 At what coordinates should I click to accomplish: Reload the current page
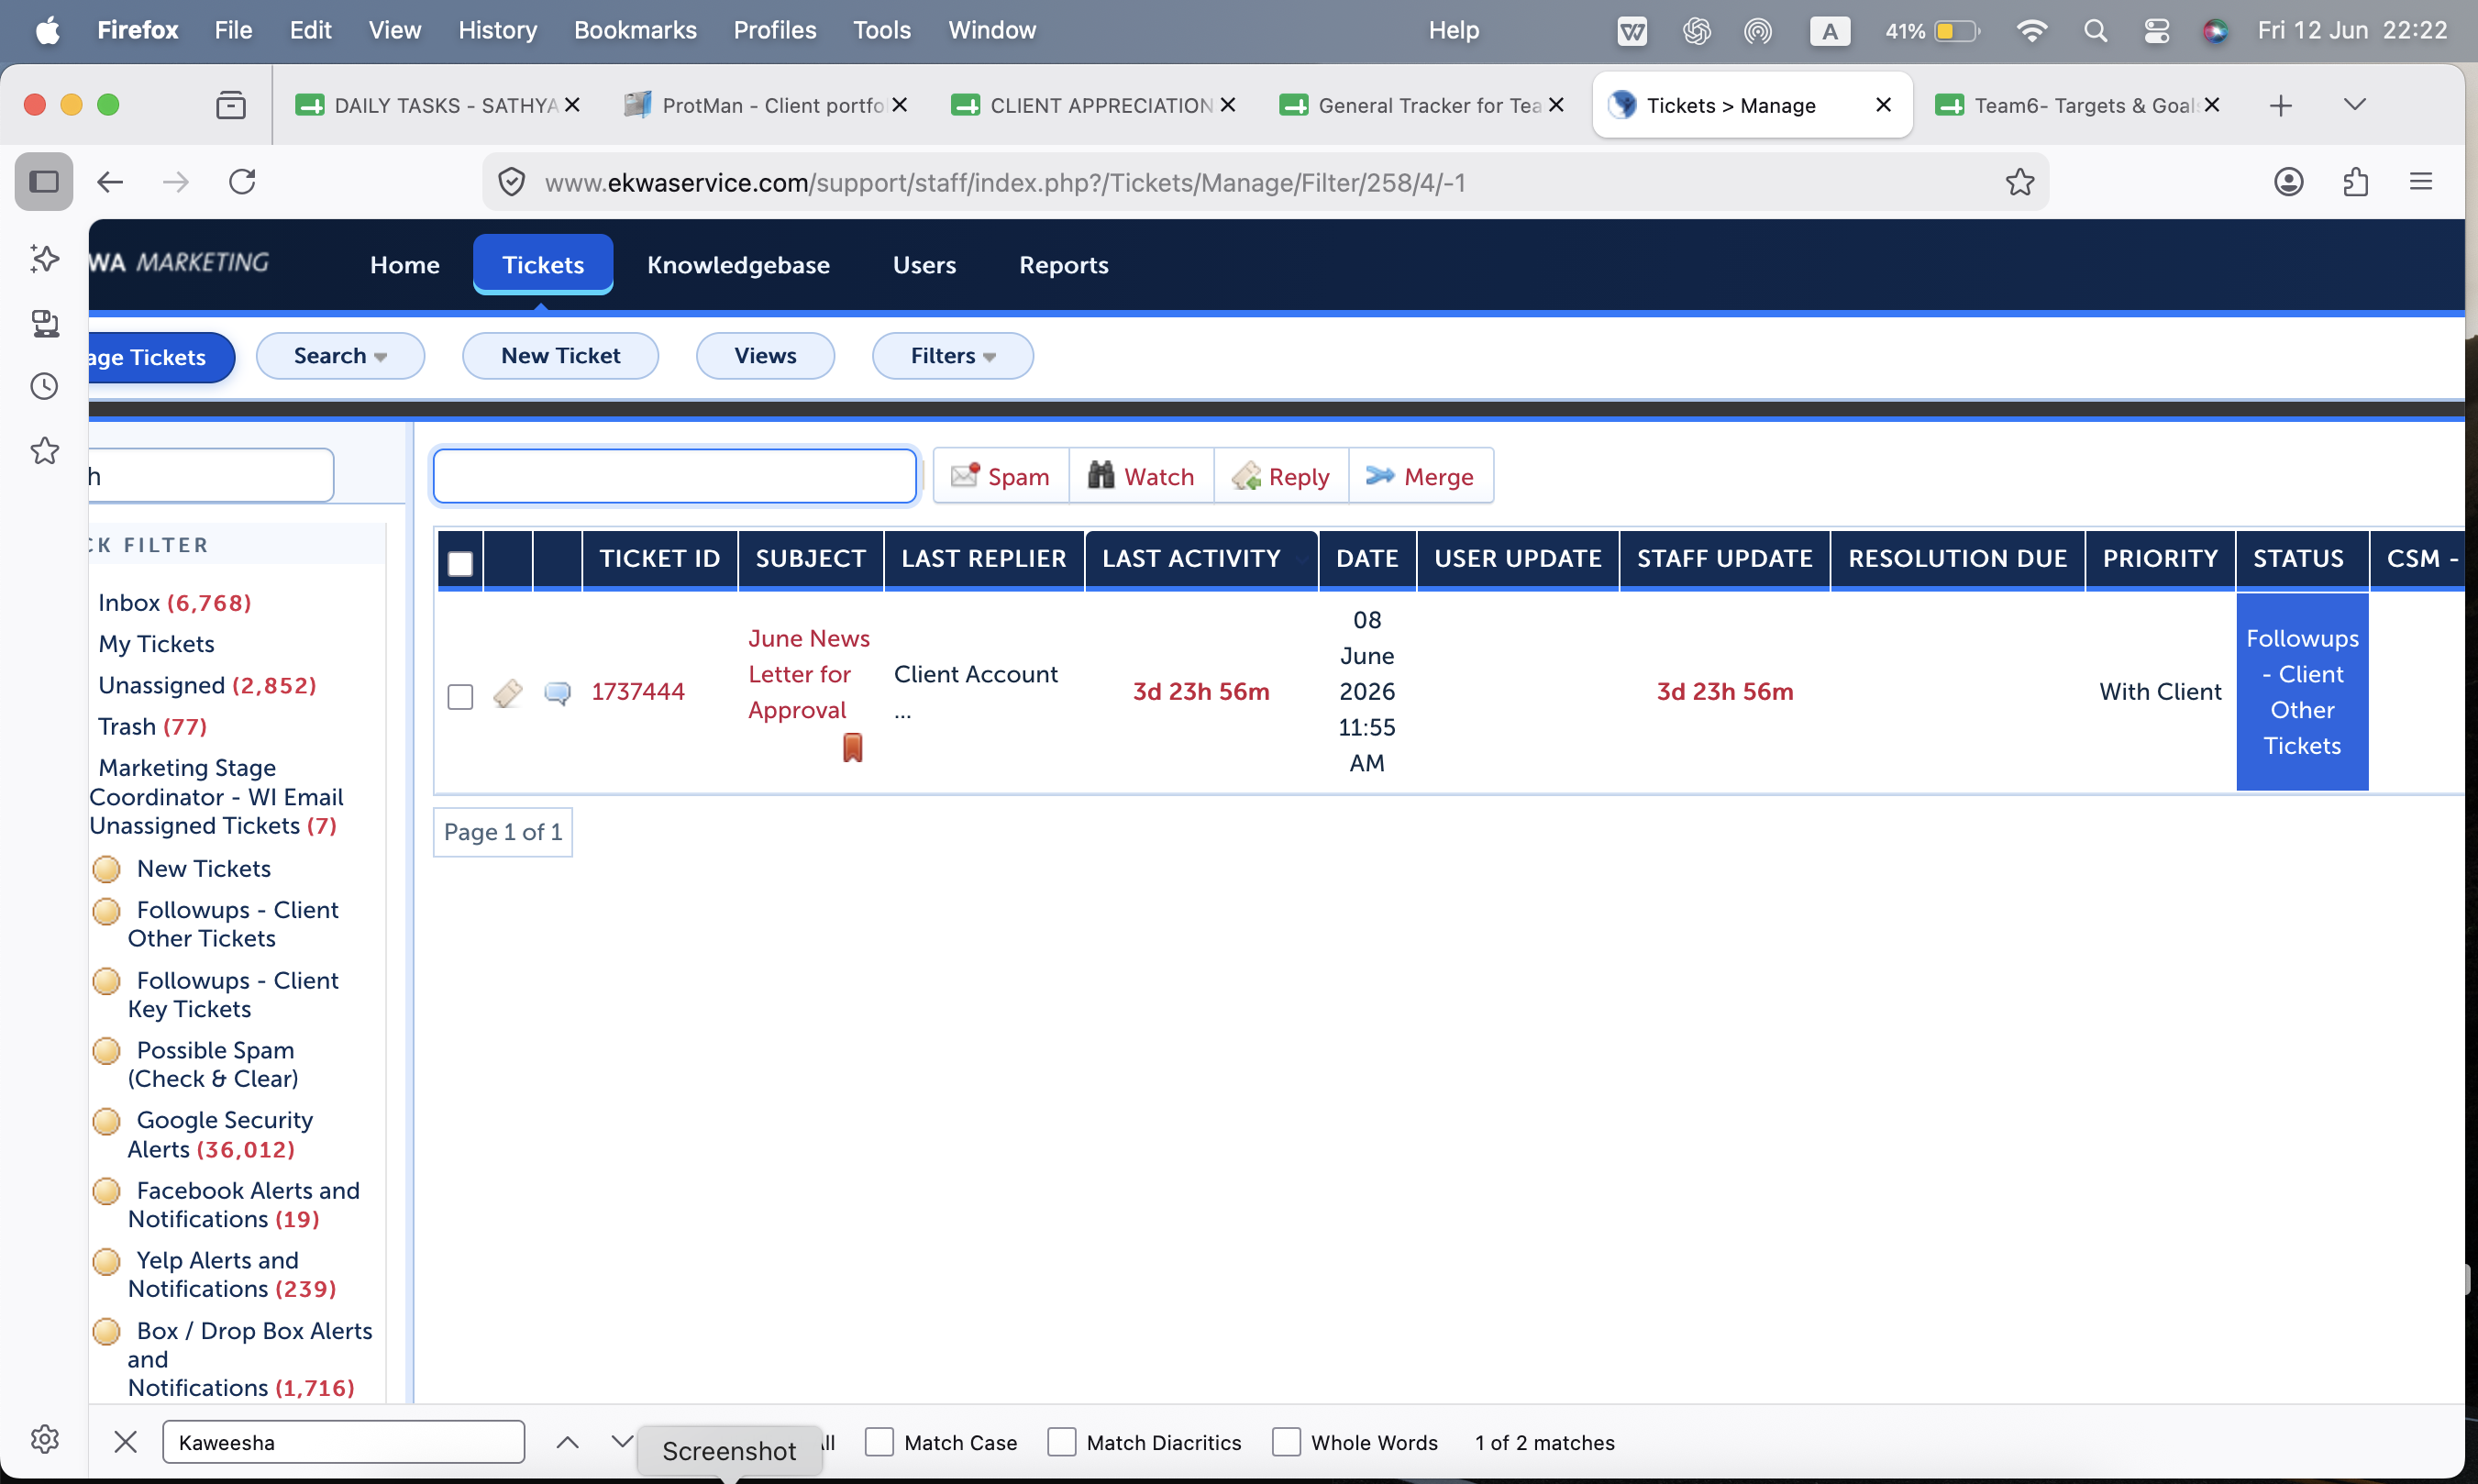[x=242, y=181]
